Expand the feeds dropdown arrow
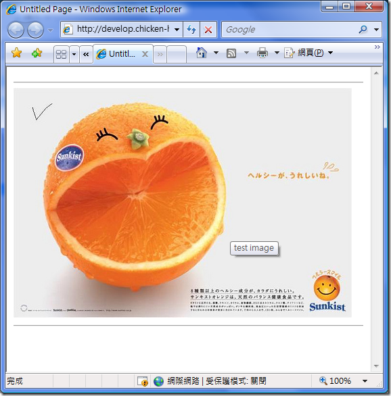 246,53
